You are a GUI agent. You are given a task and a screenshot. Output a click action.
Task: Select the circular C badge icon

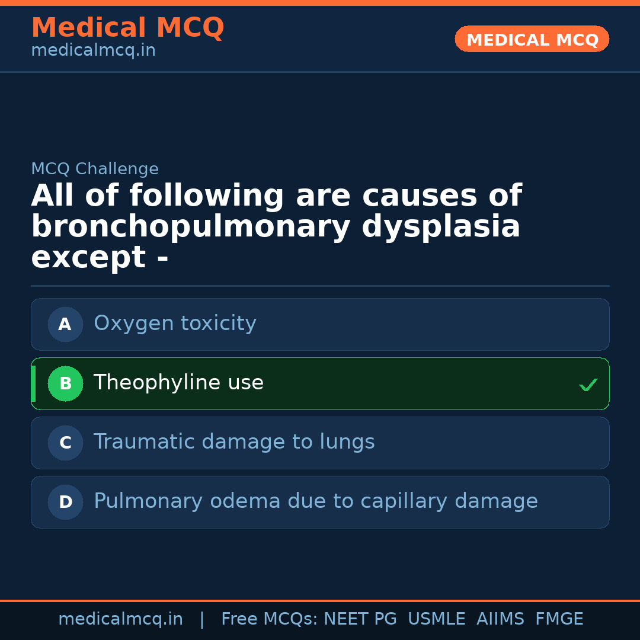tap(65, 443)
